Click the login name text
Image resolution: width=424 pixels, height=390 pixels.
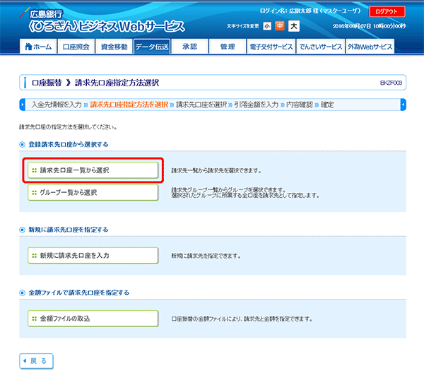pos(310,11)
